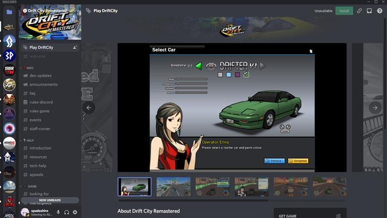Open the Drift City server icon in the sidebar
The image size is (387, 218).
pyautogui.click(x=9, y=27)
